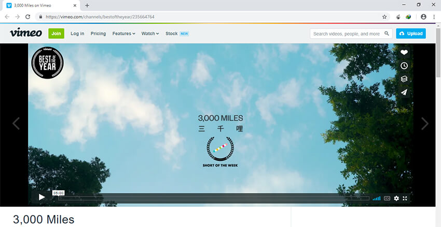Screen dimensions: 441x227
Task: Go to the Pricing page
Action: (98, 34)
